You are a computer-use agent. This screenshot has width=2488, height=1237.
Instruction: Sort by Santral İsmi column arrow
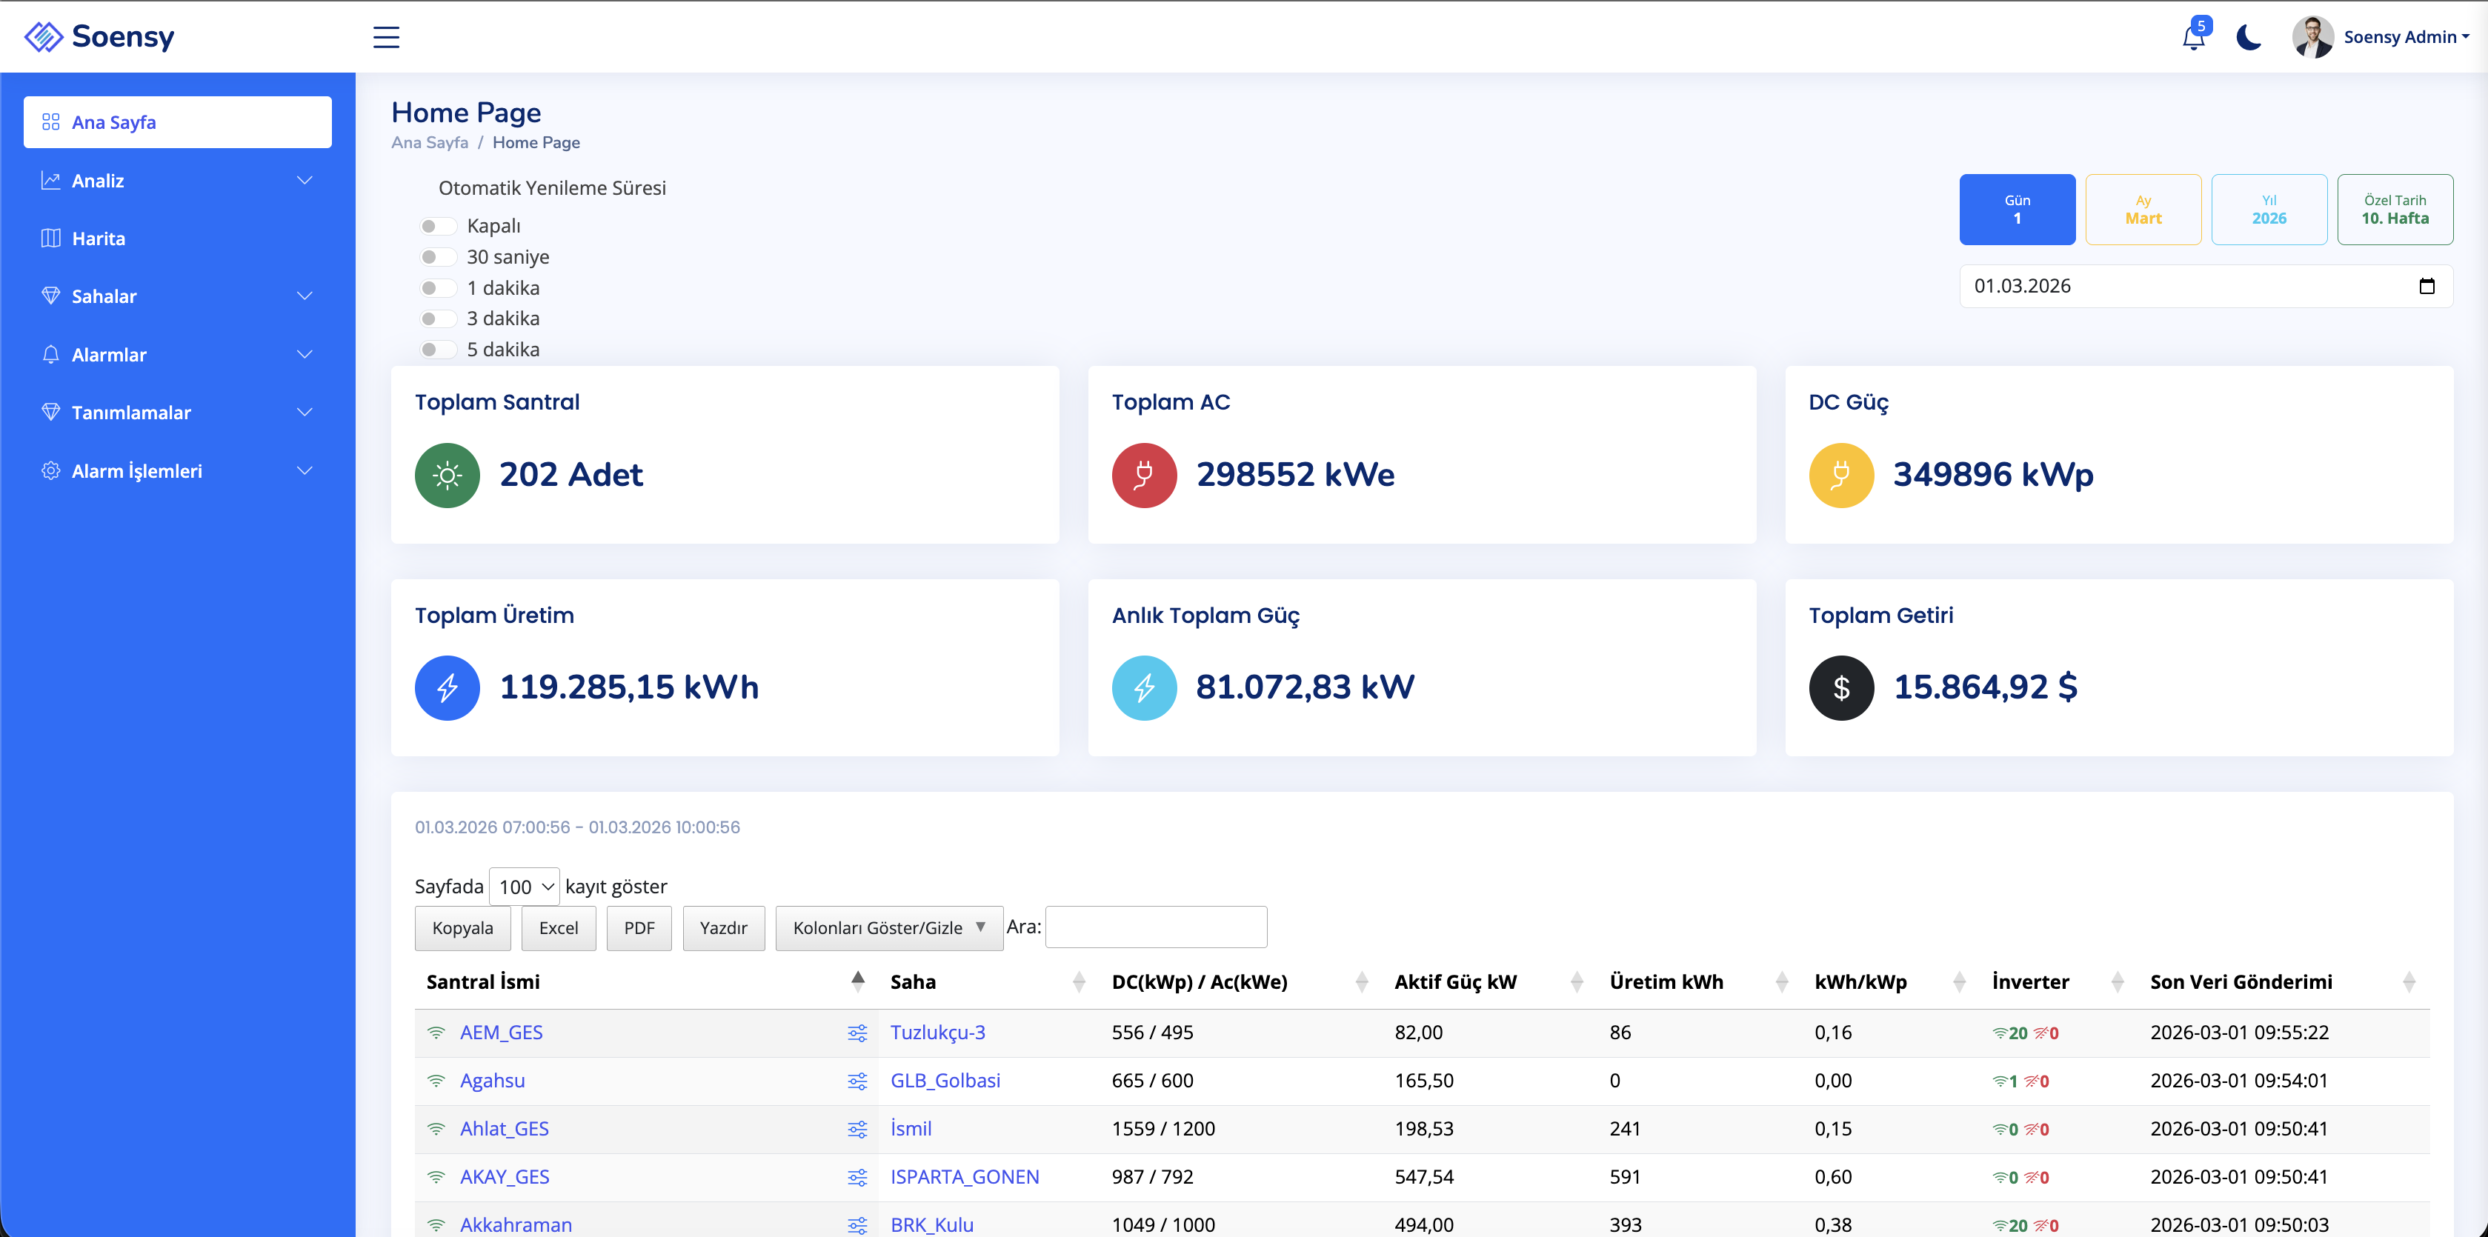858,982
